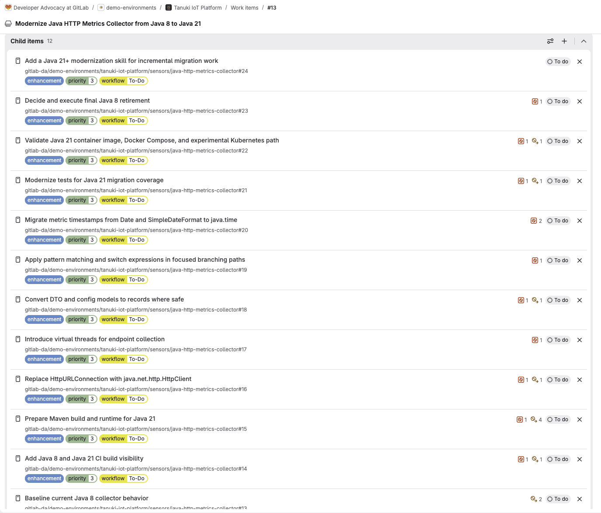
Task: Click blocked-by icon on 'Convert DTO and config models' row
Action: [x=521, y=300]
